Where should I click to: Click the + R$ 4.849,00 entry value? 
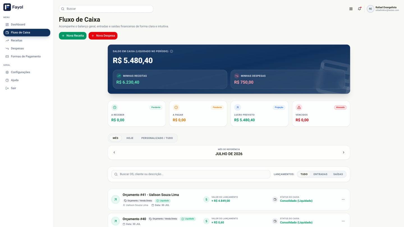click(x=221, y=201)
